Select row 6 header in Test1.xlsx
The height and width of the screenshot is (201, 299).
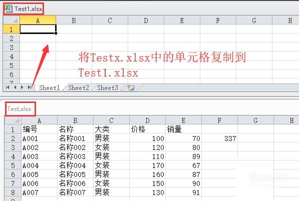click(x=11, y=74)
